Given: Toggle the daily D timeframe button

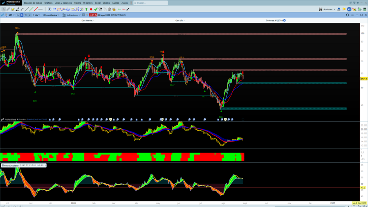Looking at the screenshot, I should point(22,15).
